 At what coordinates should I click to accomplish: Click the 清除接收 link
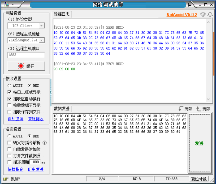point(36,119)
